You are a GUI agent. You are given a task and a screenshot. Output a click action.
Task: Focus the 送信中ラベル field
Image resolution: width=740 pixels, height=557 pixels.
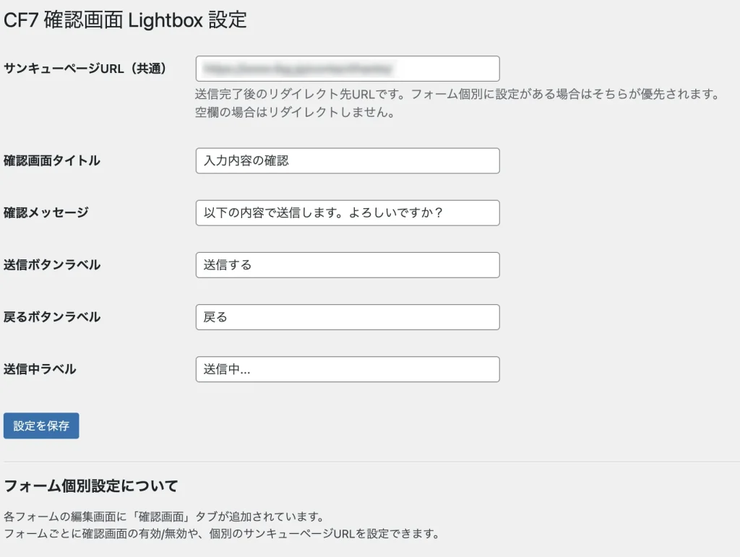coord(347,368)
